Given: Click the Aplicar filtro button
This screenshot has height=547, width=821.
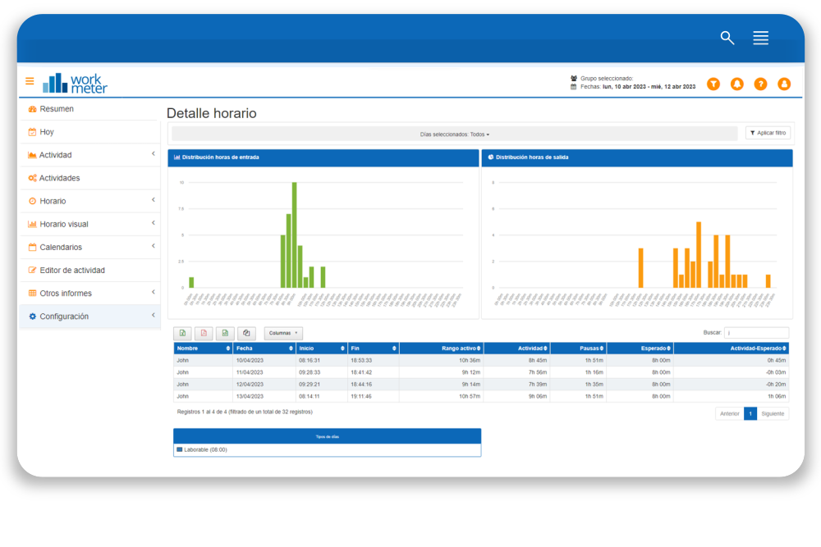Looking at the screenshot, I should (768, 133).
